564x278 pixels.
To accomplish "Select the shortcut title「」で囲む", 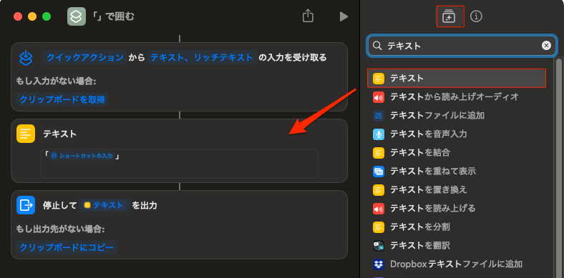I will (113, 16).
